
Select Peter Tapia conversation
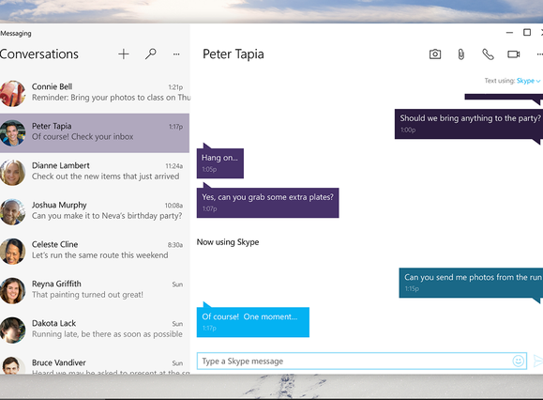tap(95, 132)
